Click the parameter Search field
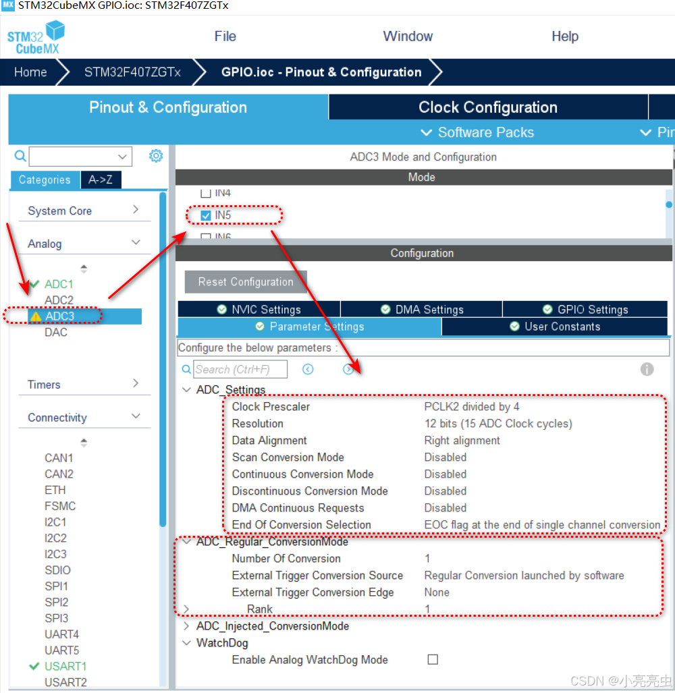Viewport: 675px width, 693px height. [x=240, y=369]
